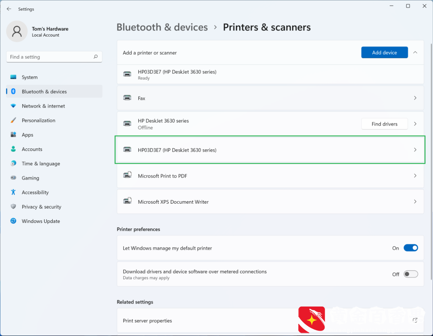The image size is (433, 336).
Task: Open the System settings category
Action: pos(54,77)
